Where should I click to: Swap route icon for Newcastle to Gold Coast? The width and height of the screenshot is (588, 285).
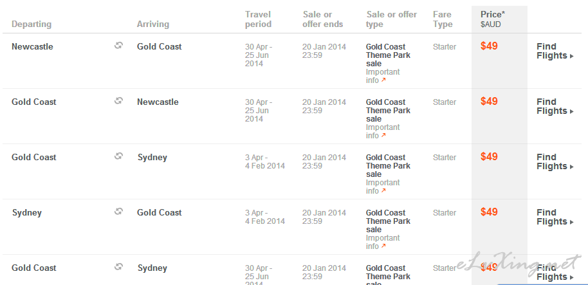pyautogui.click(x=118, y=46)
